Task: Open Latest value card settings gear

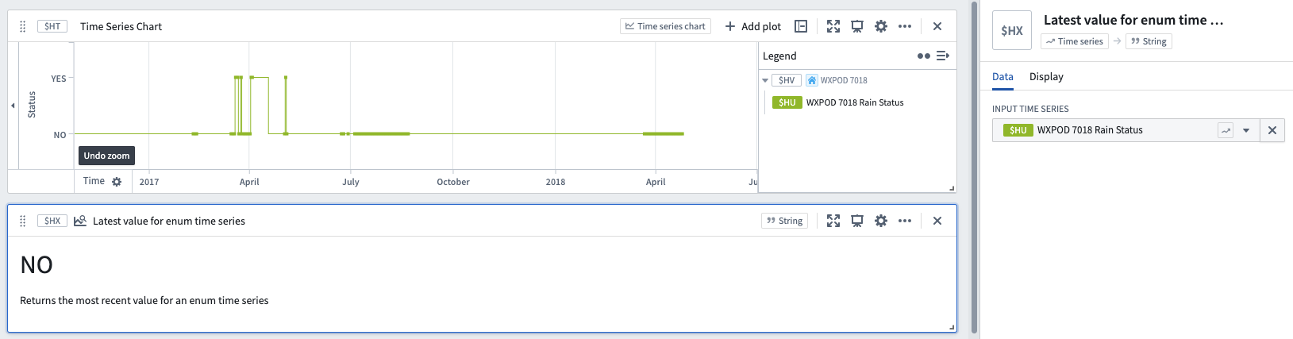Action: tap(880, 221)
